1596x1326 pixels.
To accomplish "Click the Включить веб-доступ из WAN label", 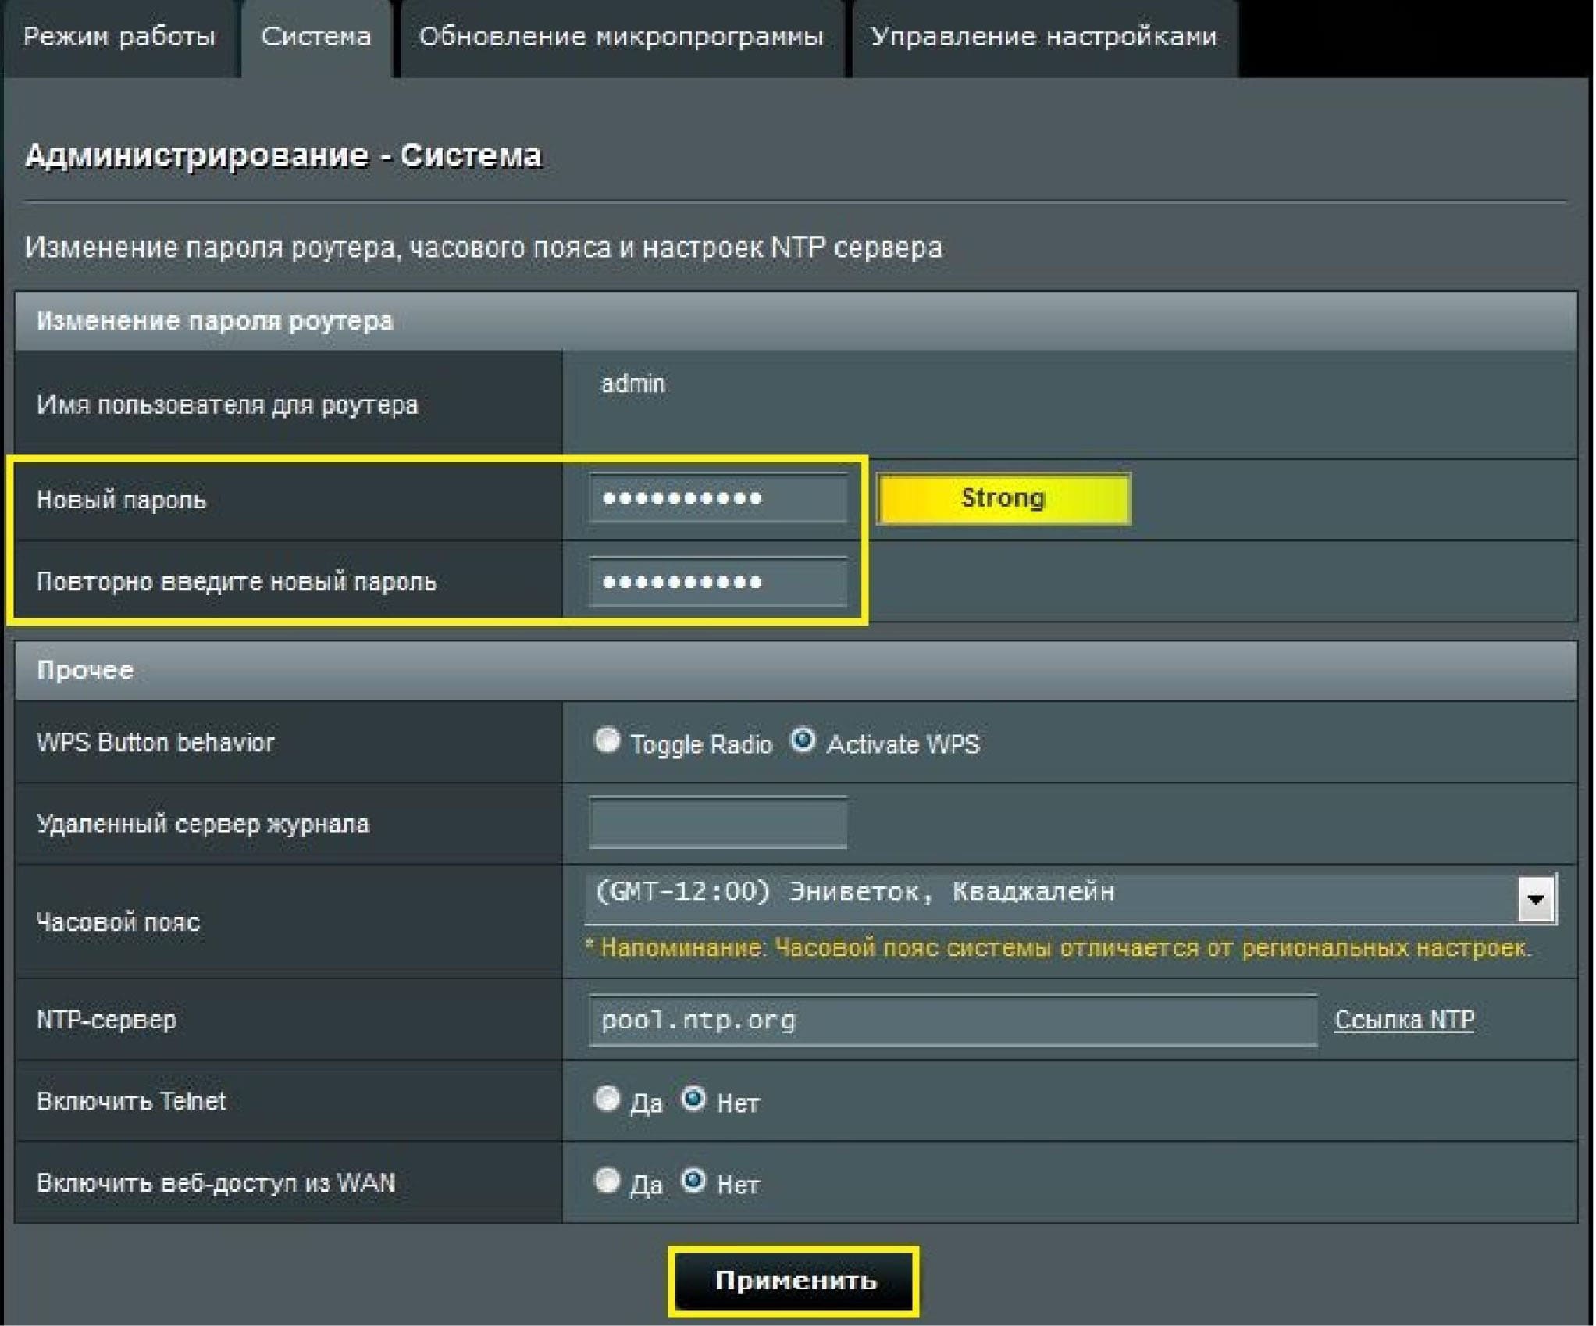I will coord(216,1183).
